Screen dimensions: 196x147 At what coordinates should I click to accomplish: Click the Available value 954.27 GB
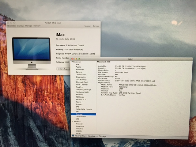click(130, 66)
